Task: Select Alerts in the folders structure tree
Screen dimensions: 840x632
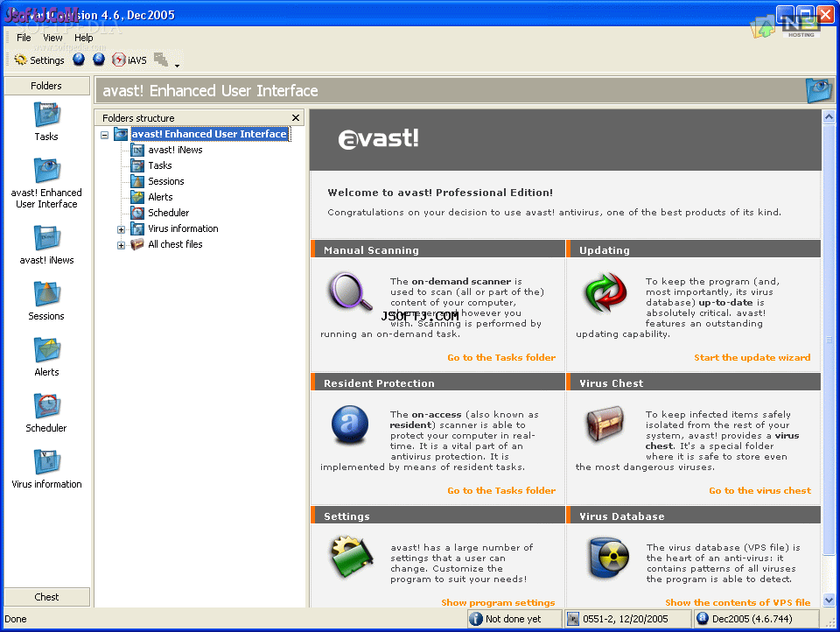Action: point(160,197)
